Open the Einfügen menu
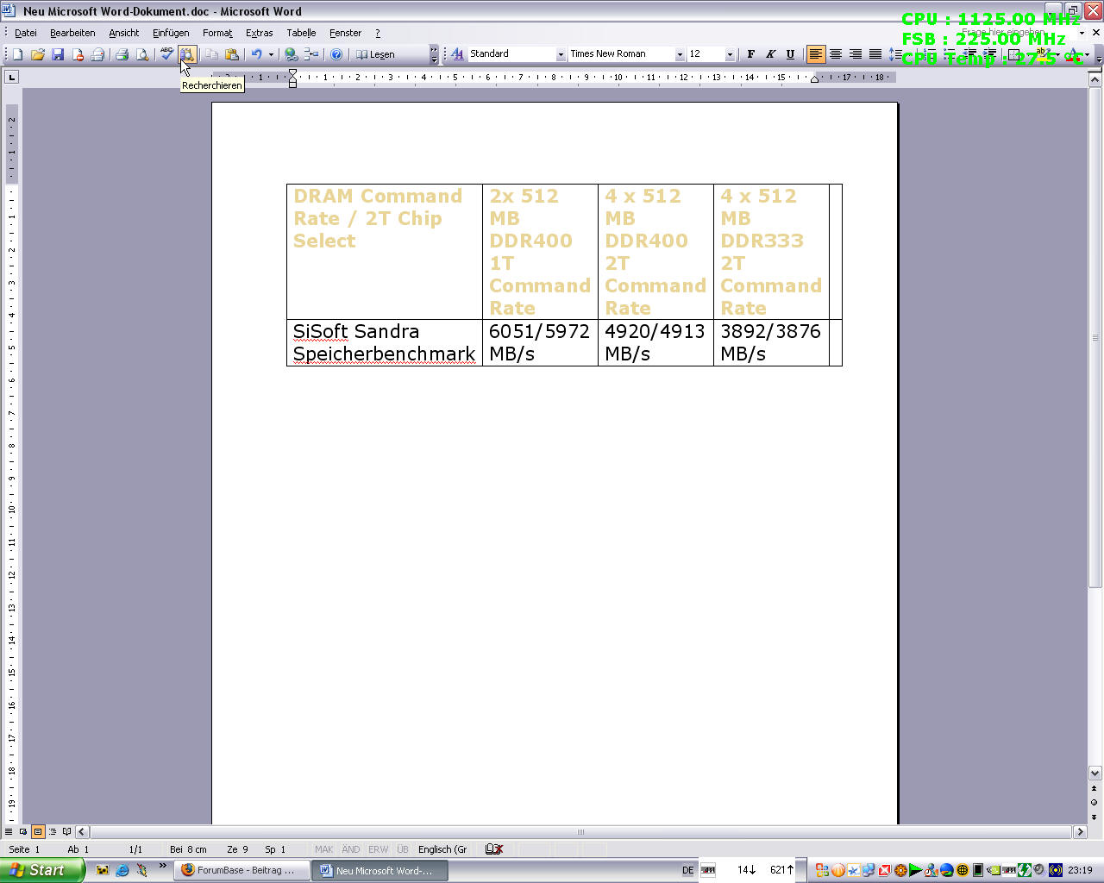 (171, 33)
